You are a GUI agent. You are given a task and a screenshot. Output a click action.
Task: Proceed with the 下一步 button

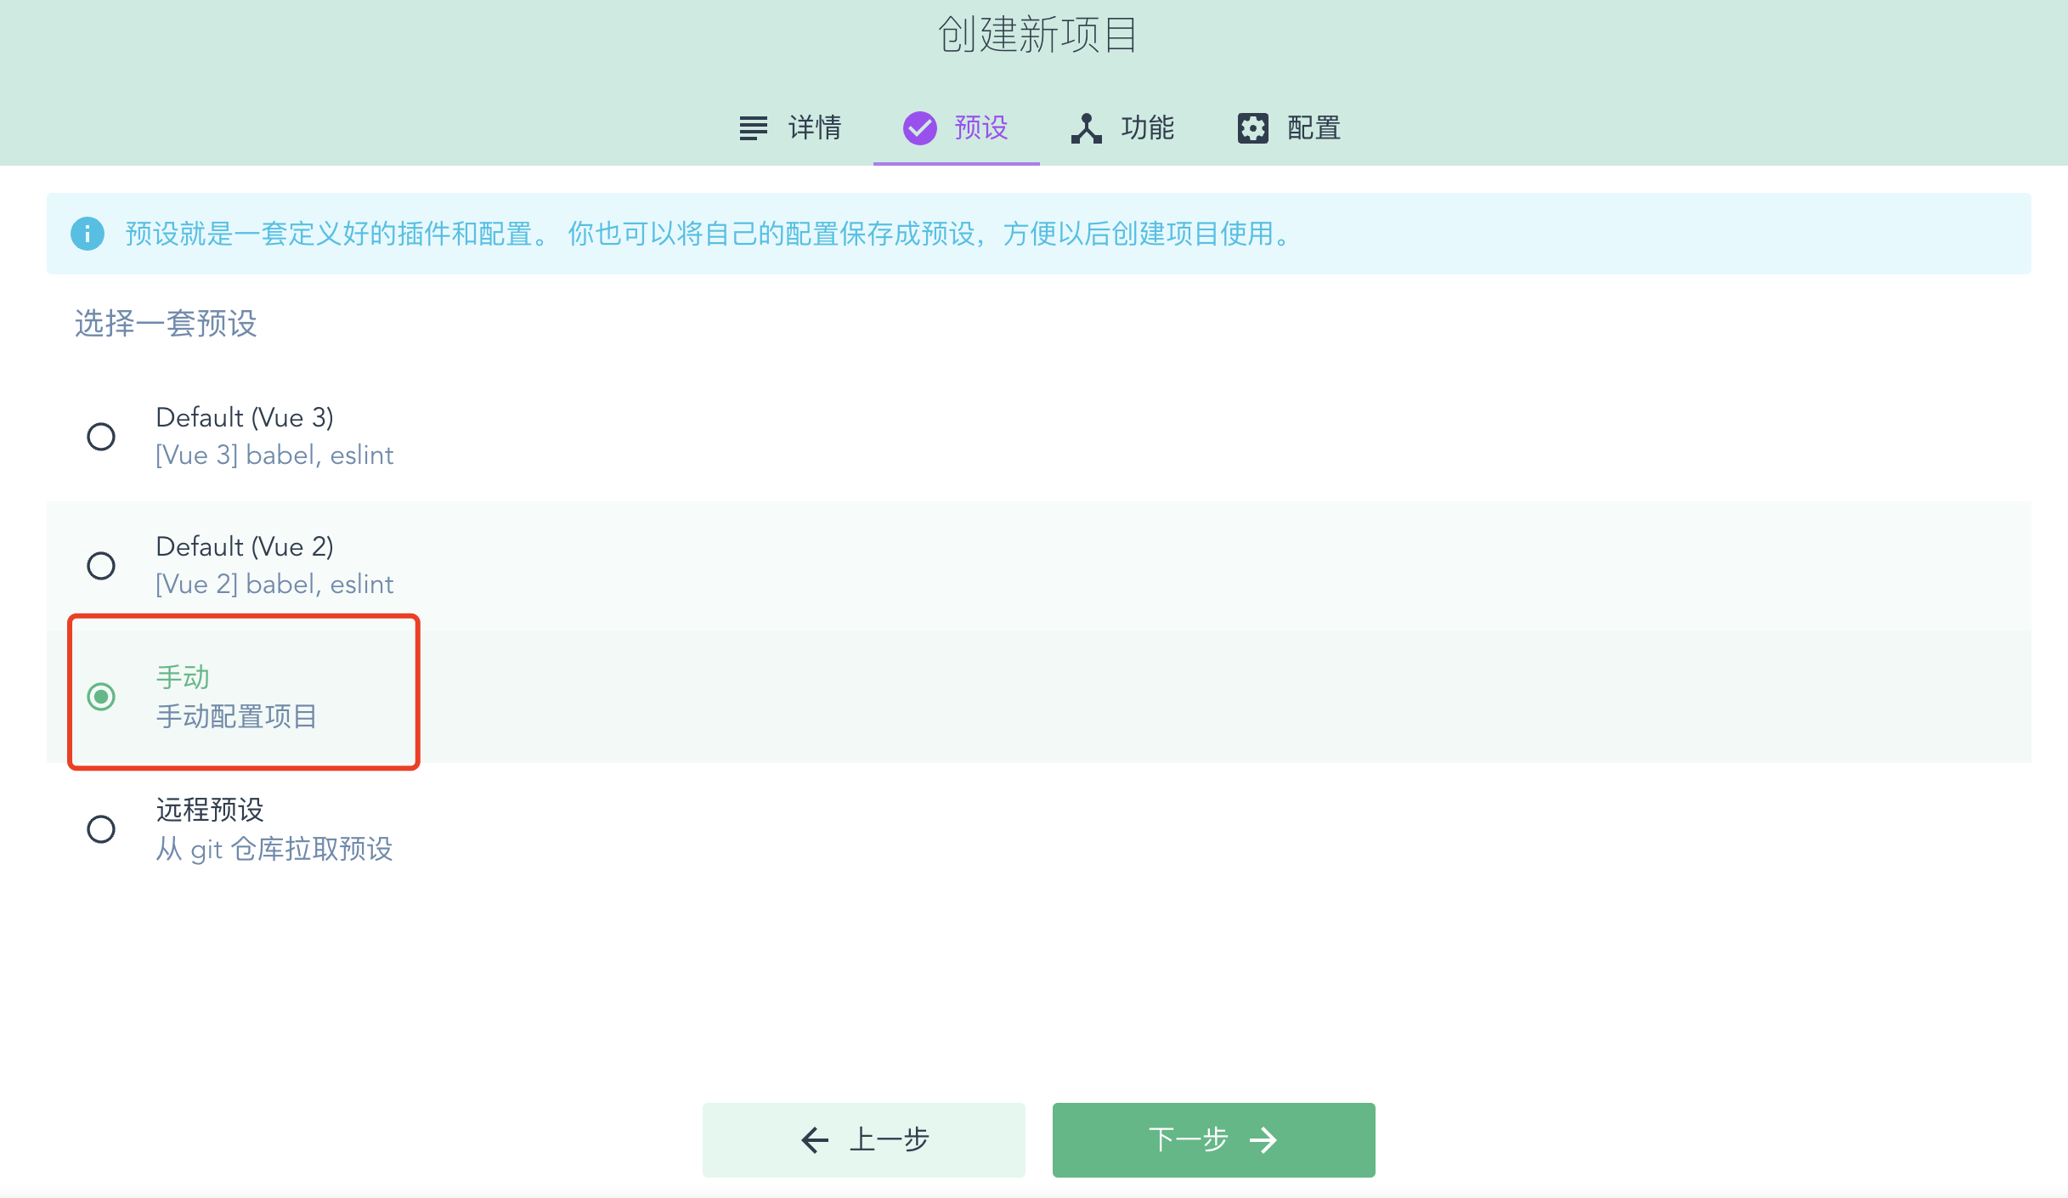(x=1213, y=1139)
